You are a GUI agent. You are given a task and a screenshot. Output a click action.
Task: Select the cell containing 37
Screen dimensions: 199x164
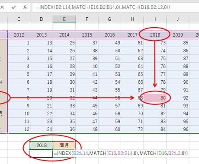click(x=87, y=43)
